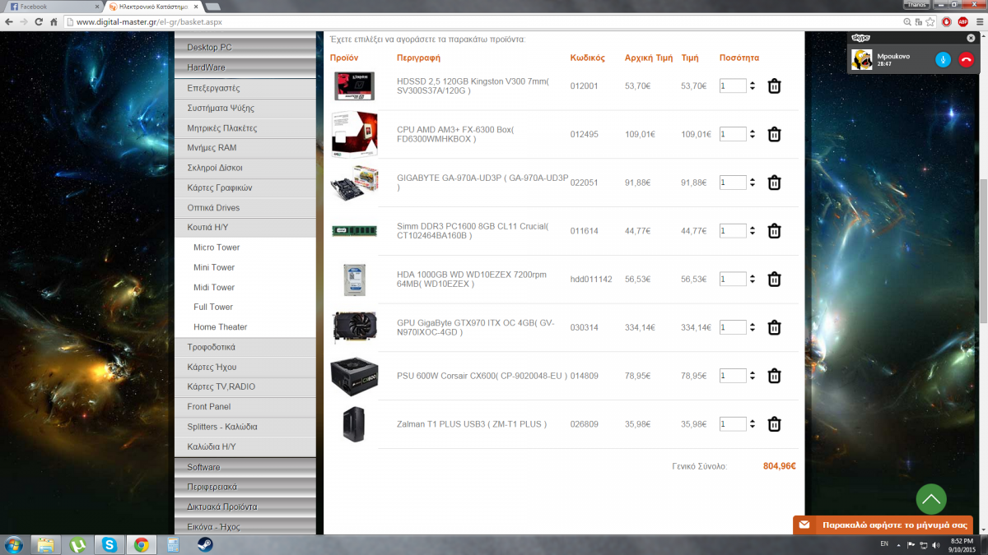The image size is (988, 555).
Task: Trash the Corsair CX600 PSU entry
Action: click(x=774, y=376)
